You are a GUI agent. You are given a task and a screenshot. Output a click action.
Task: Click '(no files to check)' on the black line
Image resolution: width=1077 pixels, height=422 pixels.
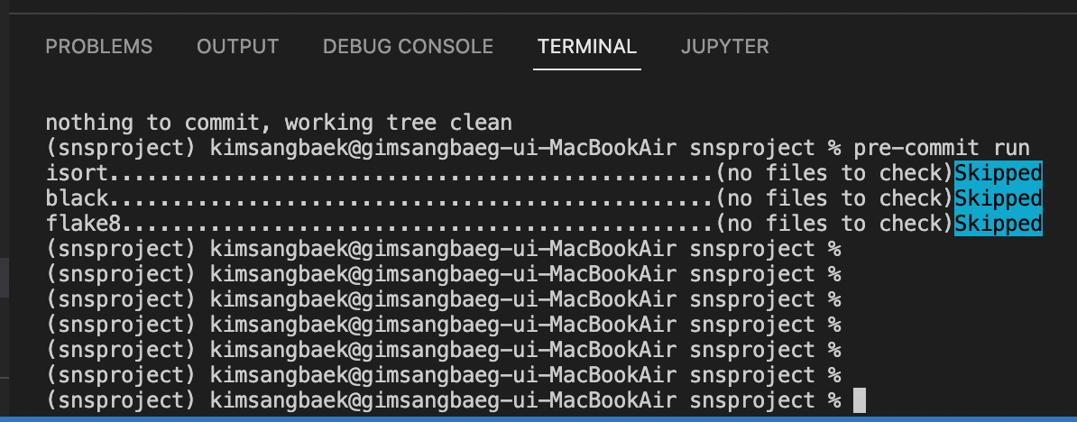coord(834,198)
